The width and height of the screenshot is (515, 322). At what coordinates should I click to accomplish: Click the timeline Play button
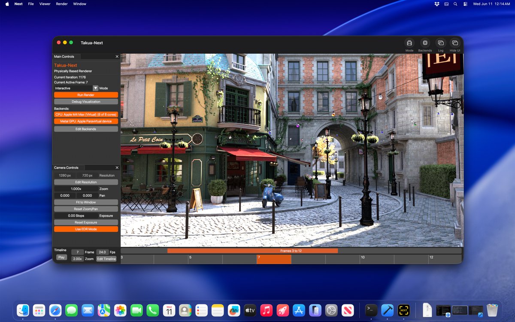(x=61, y=257)
